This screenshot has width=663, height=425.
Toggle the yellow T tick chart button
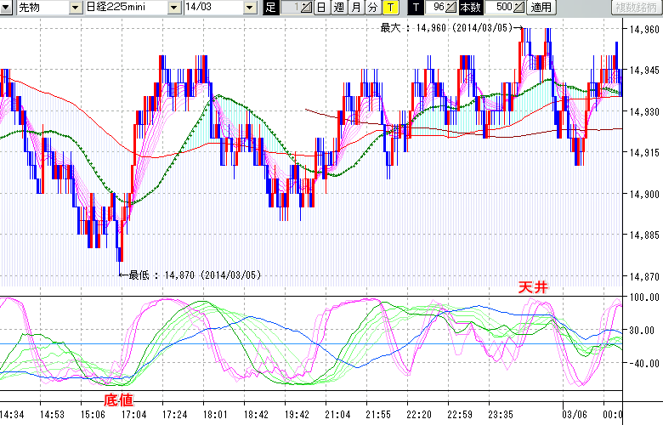pos(389,8)
